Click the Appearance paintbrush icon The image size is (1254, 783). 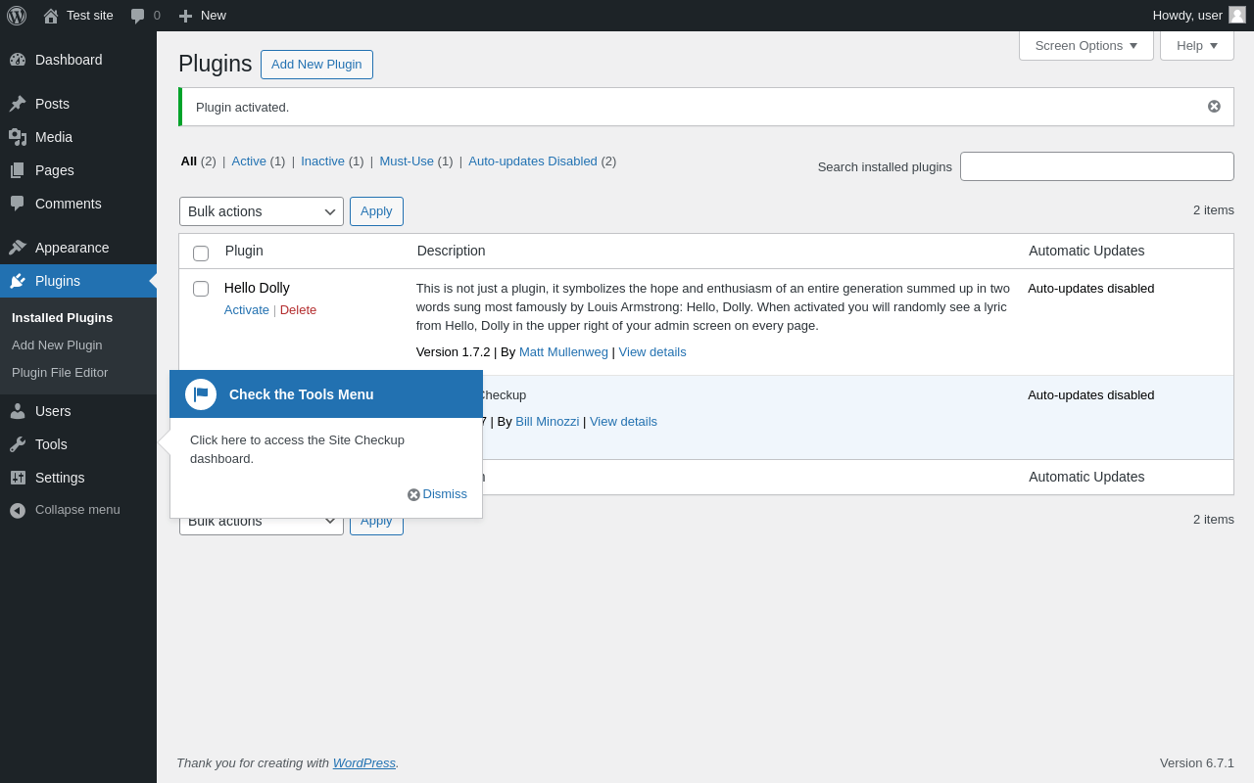(18, 248)
